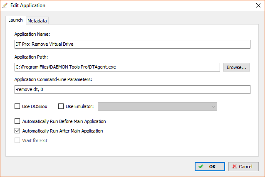Viewport: 265px width, 177px height.
Task: Click the emulator dropdown chevron arrow
Action: point(213,107)
